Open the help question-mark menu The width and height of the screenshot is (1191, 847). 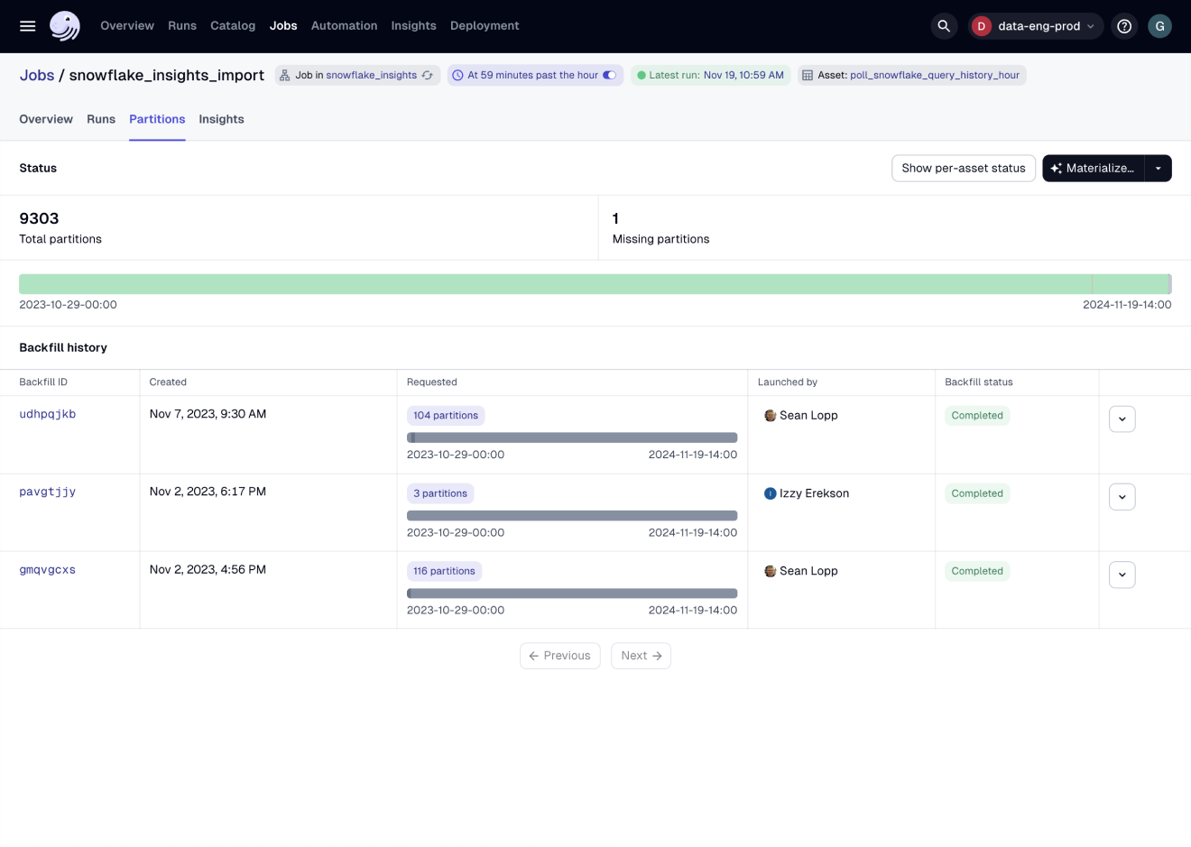coord(1124,26)
